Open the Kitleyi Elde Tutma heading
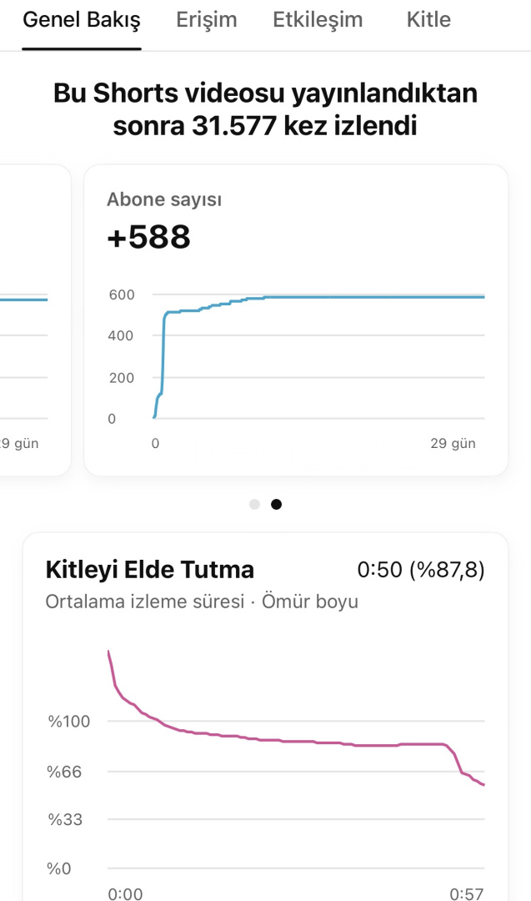 tap(150, 570)
